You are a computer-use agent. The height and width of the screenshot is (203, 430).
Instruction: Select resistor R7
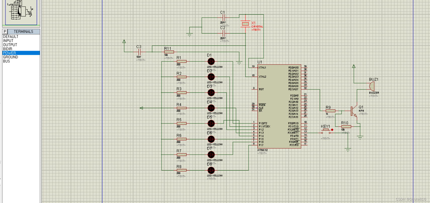click(x=181, y=155)
